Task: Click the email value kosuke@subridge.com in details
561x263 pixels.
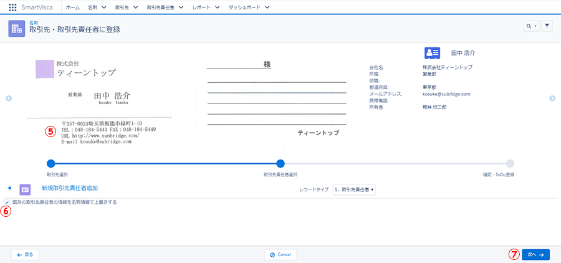Action: (x=446, y=94)
